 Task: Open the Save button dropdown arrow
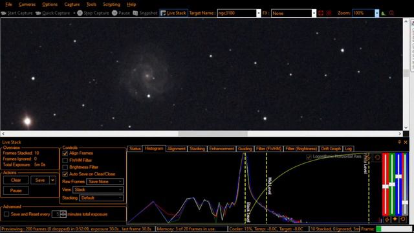53,180
